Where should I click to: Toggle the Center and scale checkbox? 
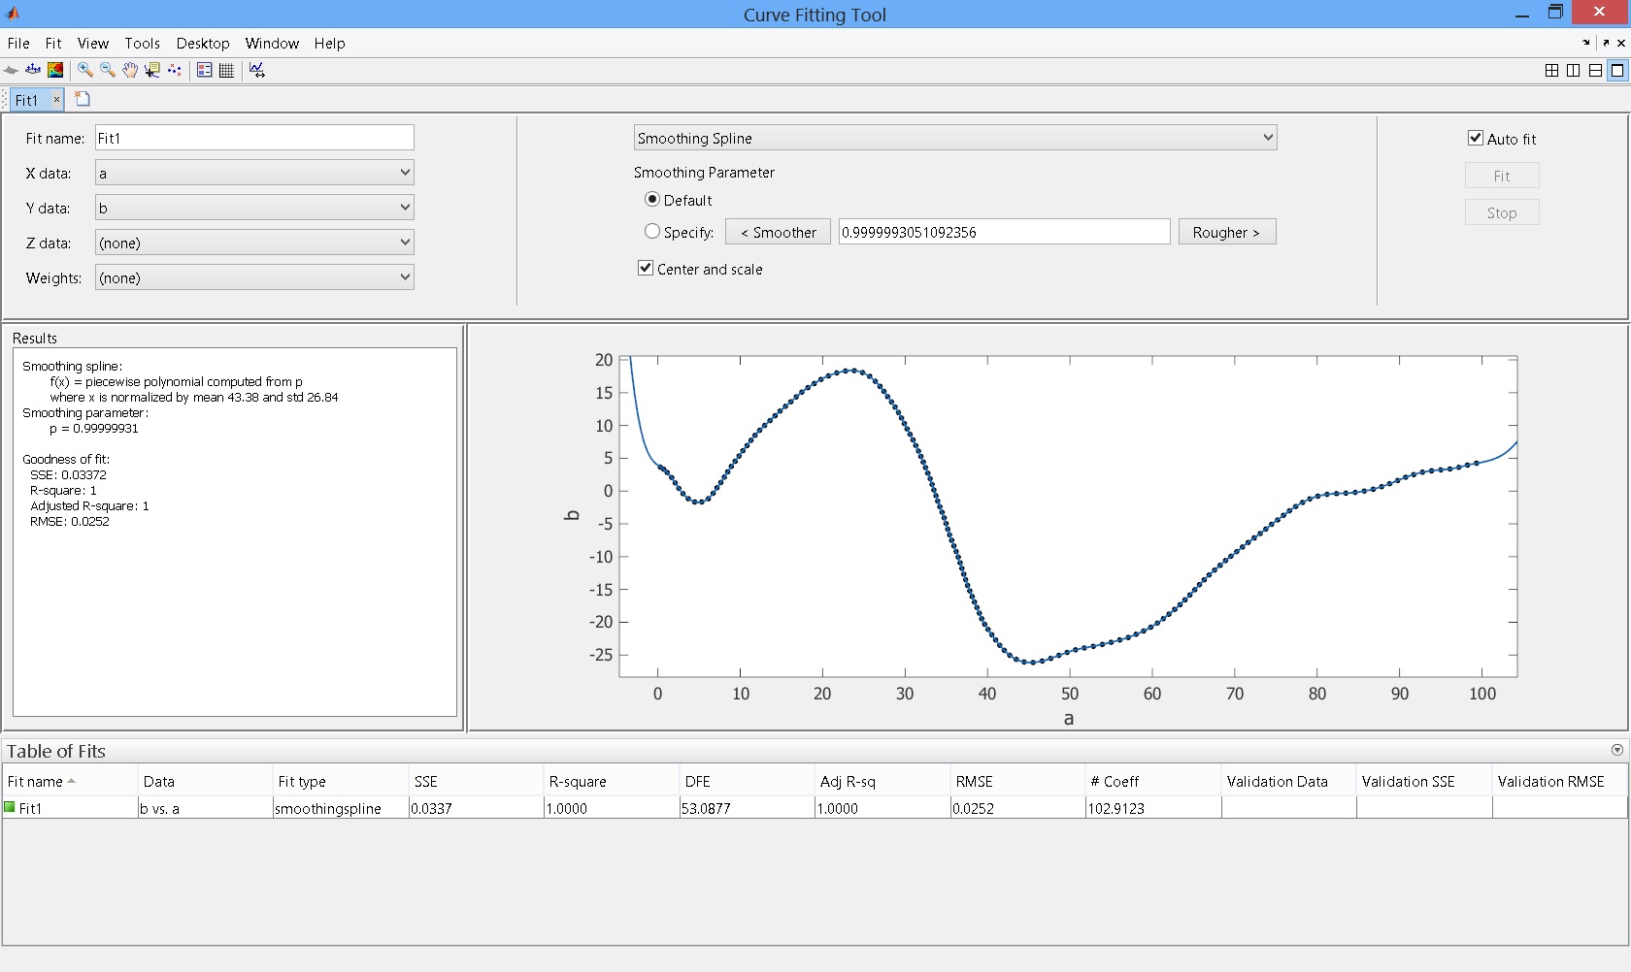(x=646, y=269)
